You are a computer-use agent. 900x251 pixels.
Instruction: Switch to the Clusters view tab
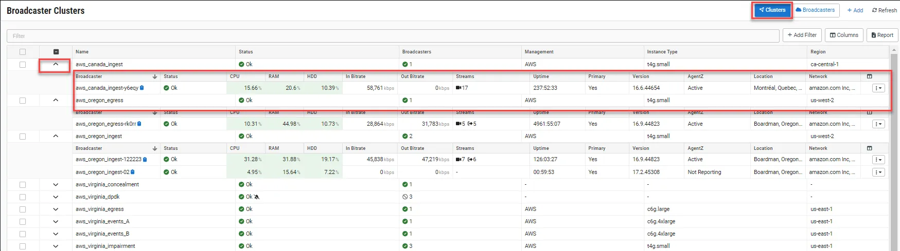point(772,10)
